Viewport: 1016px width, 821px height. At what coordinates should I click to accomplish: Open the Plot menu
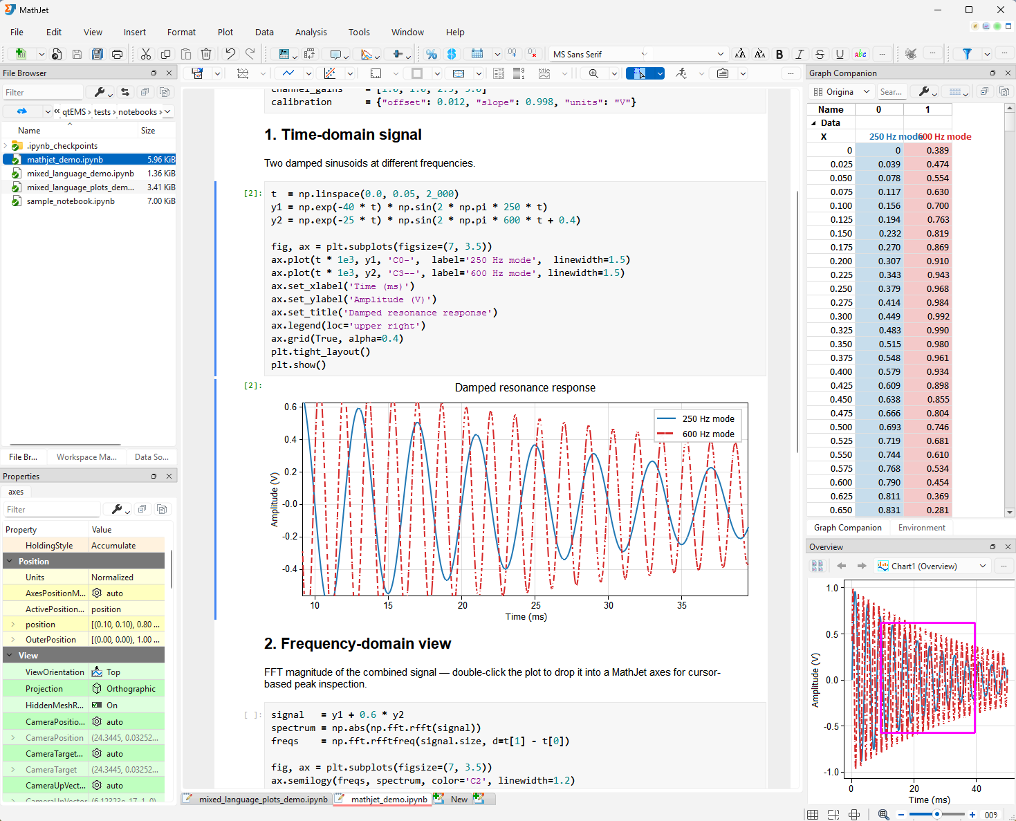tap(225, 33)
